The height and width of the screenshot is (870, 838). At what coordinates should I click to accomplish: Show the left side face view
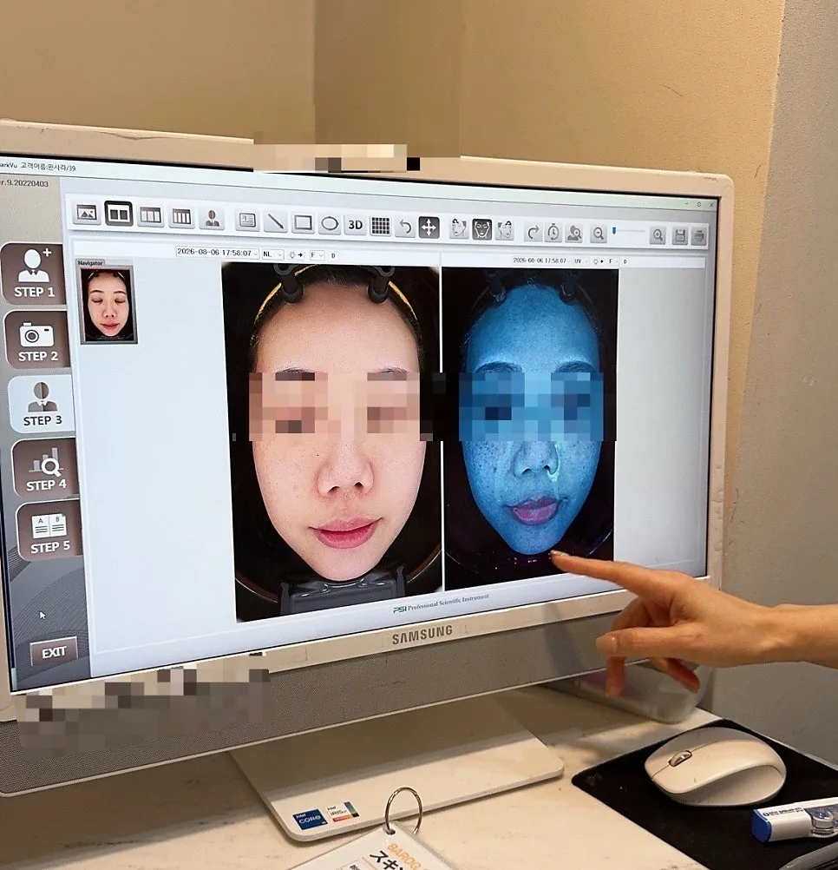(458, 228)
